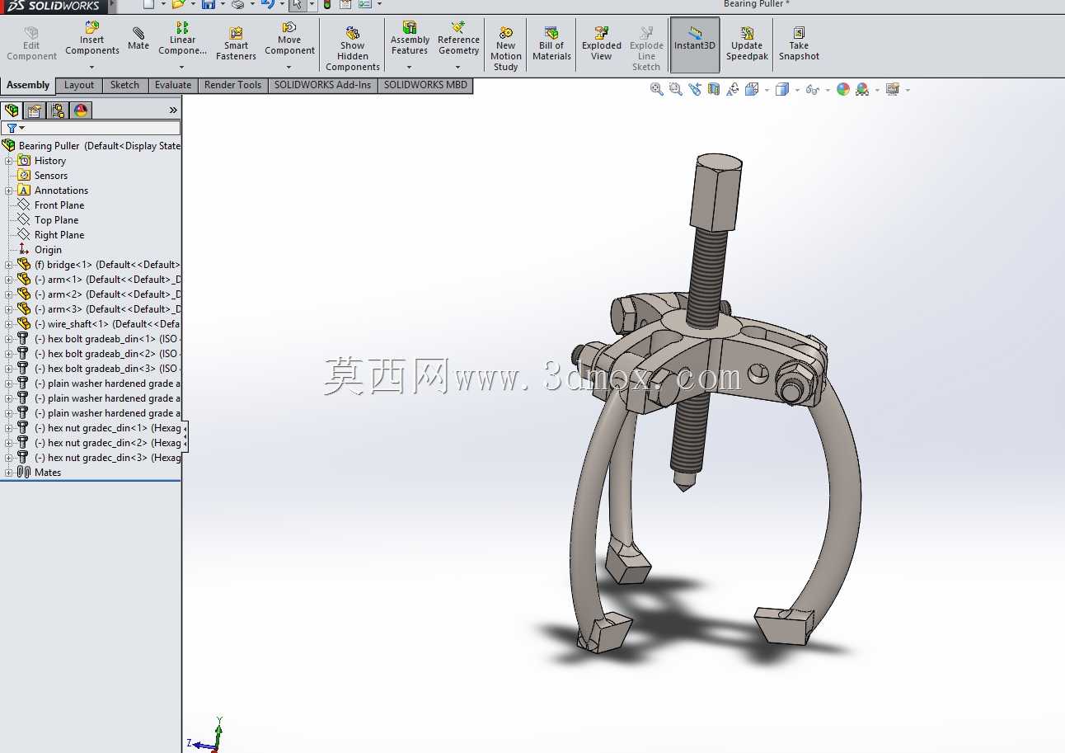Click the SOLIDWORKS logo menu
1065x753 pixels.
pos(53,6)
